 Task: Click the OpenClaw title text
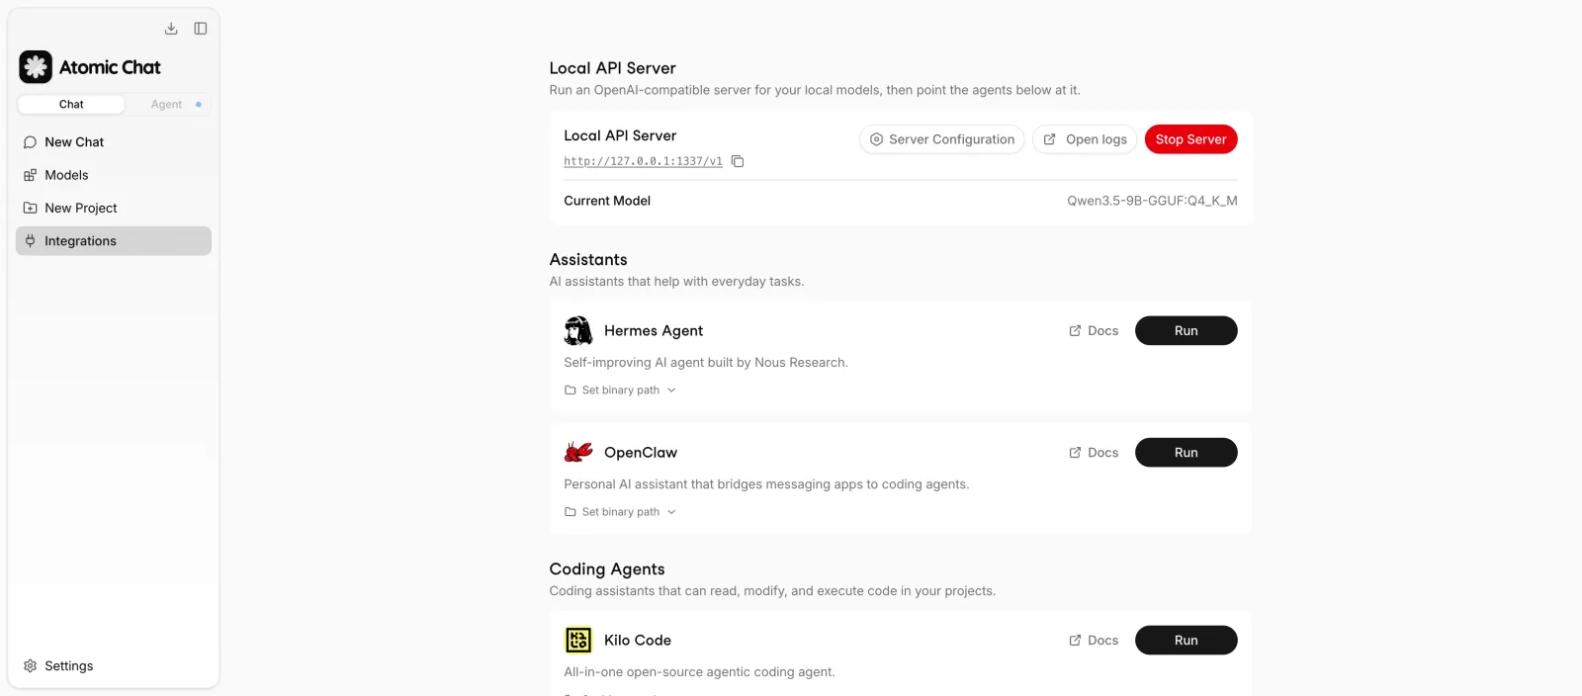tap(641, 453)
